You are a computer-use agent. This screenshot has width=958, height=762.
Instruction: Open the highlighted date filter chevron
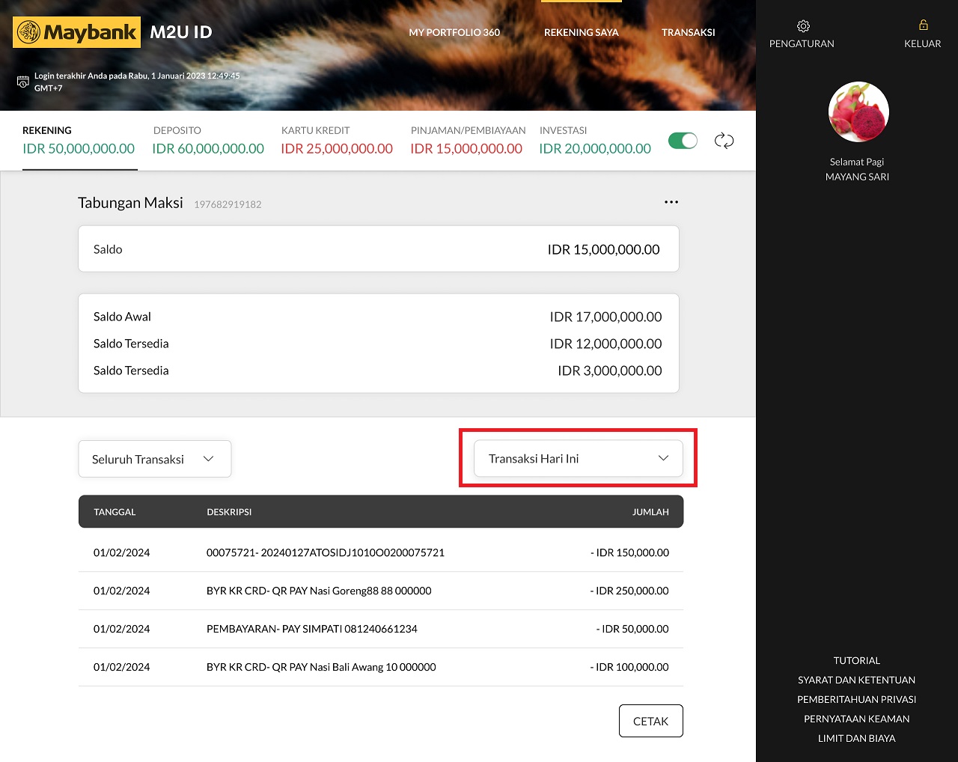point(663,458)
